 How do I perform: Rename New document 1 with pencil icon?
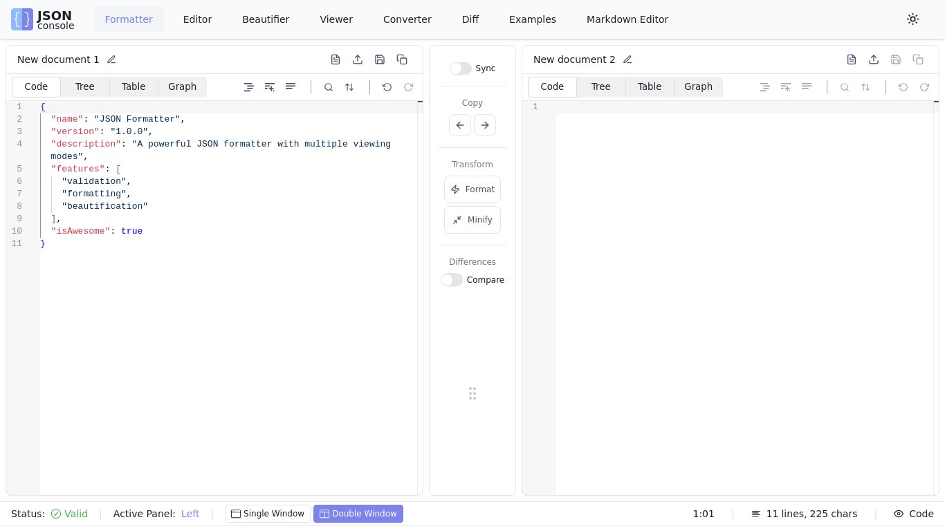111,59
